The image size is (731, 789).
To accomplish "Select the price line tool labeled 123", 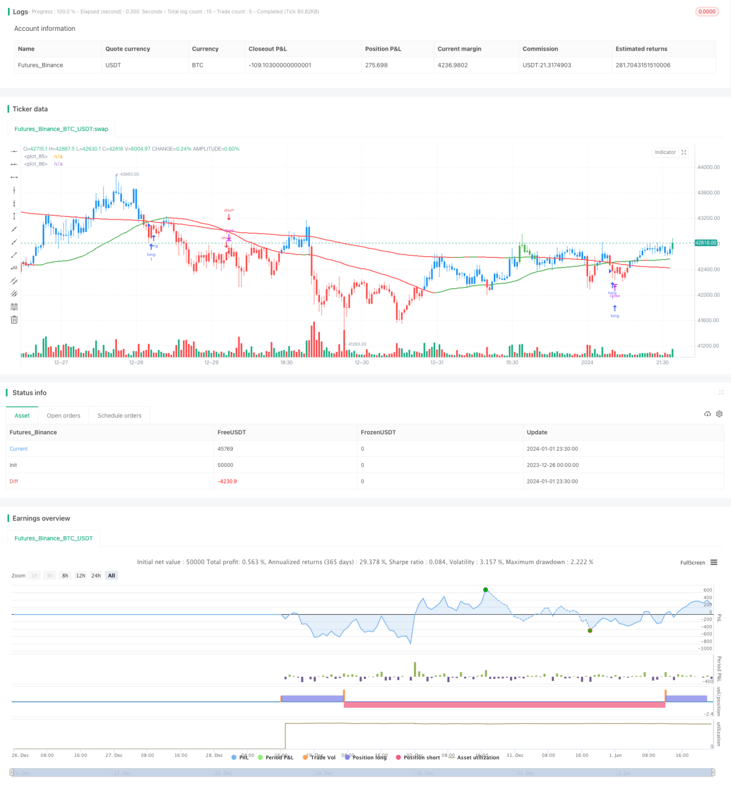I will tap(14, 267).
